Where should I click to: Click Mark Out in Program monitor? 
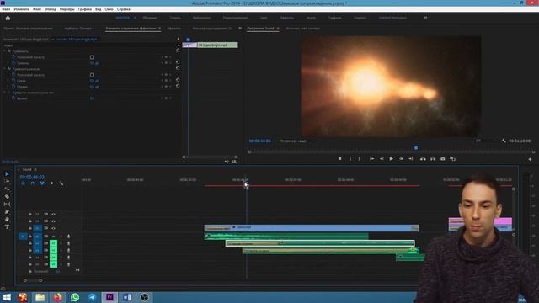360,159
